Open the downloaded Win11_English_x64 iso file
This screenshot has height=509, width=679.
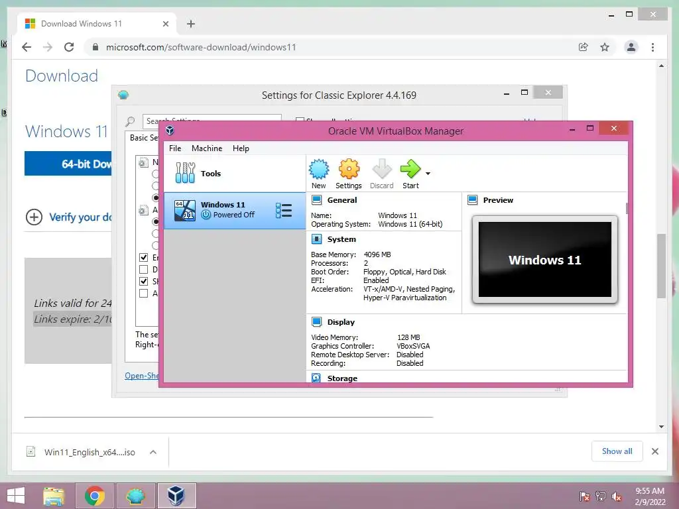pos(90,452)
